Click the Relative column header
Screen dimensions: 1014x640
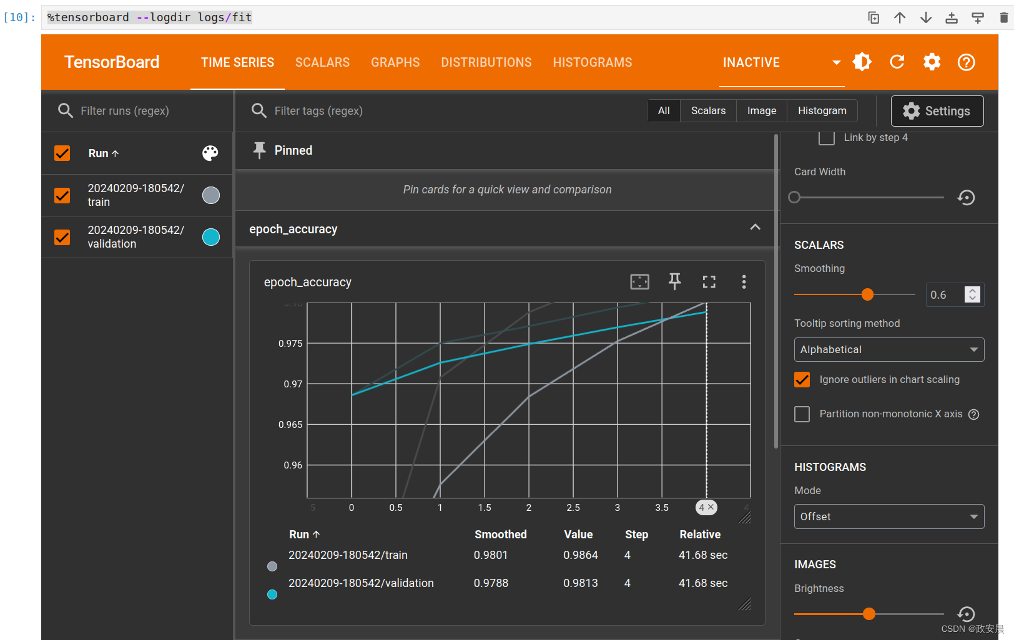(700, 535)
